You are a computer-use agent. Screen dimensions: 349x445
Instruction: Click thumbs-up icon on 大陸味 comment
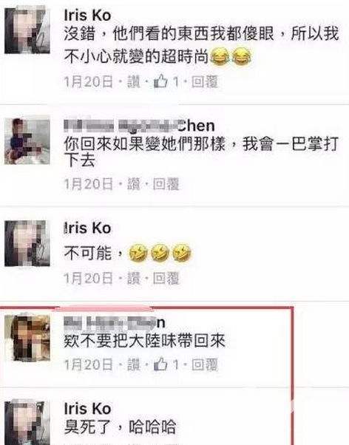tap(160, 364)
